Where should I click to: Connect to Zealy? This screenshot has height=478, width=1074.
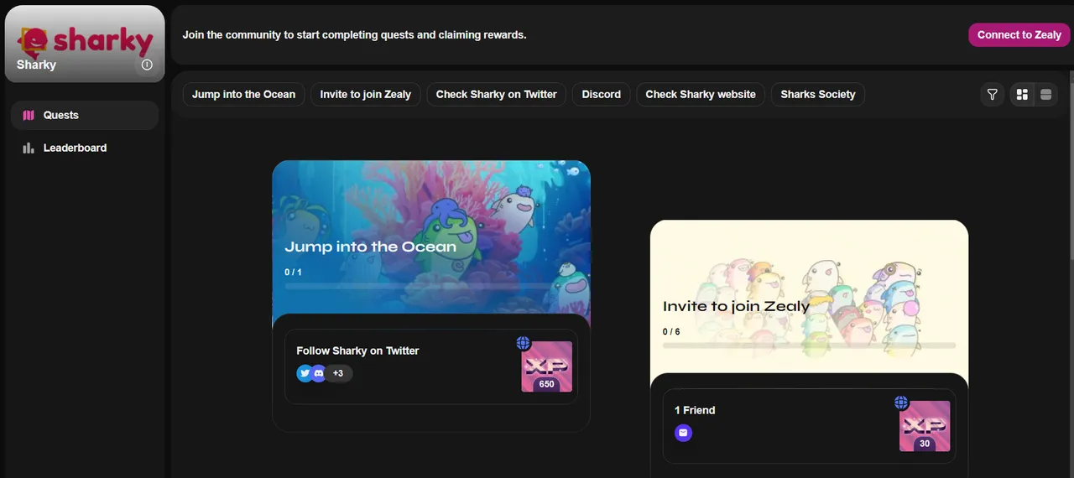[x=1019, y=35]
